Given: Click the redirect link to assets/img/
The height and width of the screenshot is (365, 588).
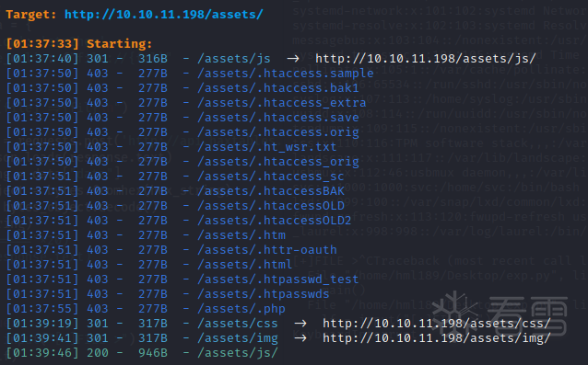Looking at the screenshot, I should point(437,338).
